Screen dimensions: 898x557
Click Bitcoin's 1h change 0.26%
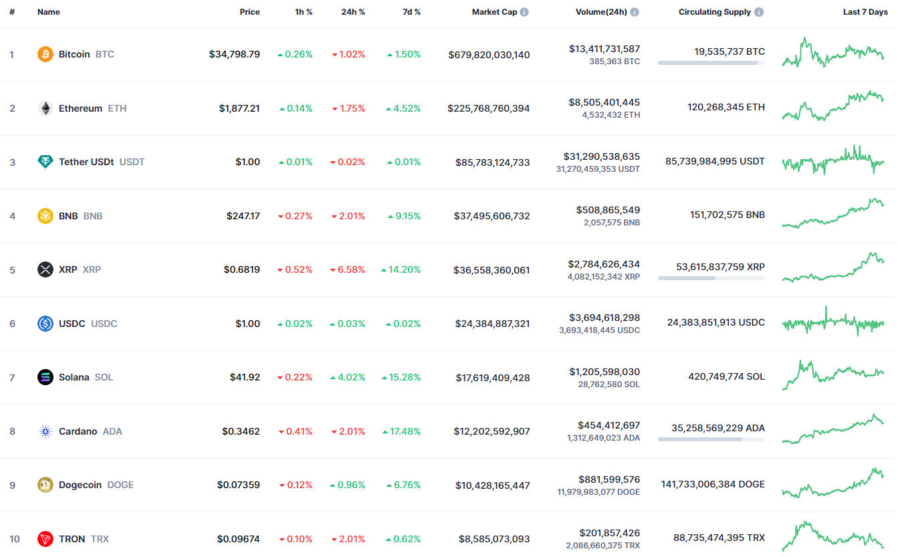point(295,54)
